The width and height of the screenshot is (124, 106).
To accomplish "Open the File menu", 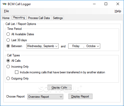I will [6, 11].
